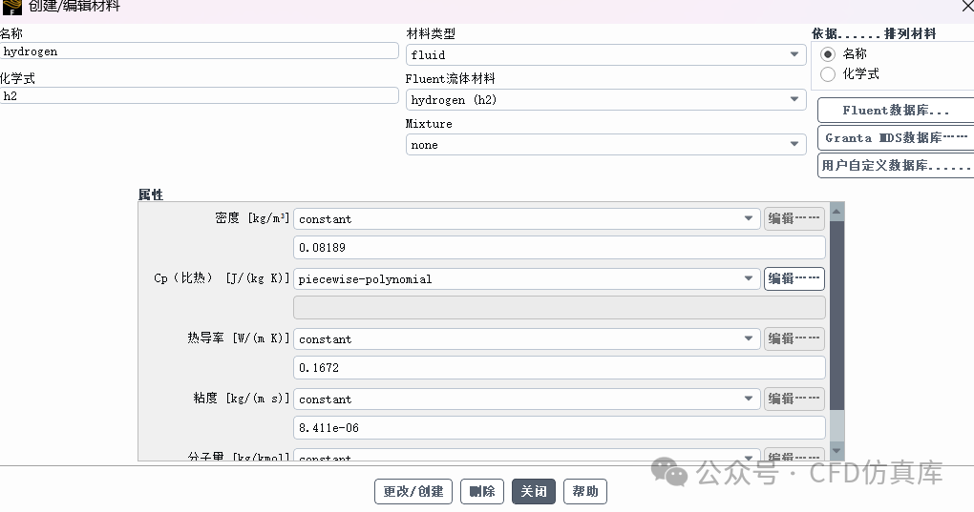Open the Mixture none dropdown
The width and height of the screenshot is (974, 512).
(x=606, y=144)
